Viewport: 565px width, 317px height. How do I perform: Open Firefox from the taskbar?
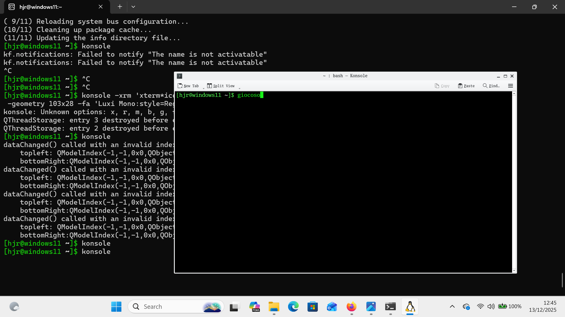pyautogui.click(x=351, y=307)
